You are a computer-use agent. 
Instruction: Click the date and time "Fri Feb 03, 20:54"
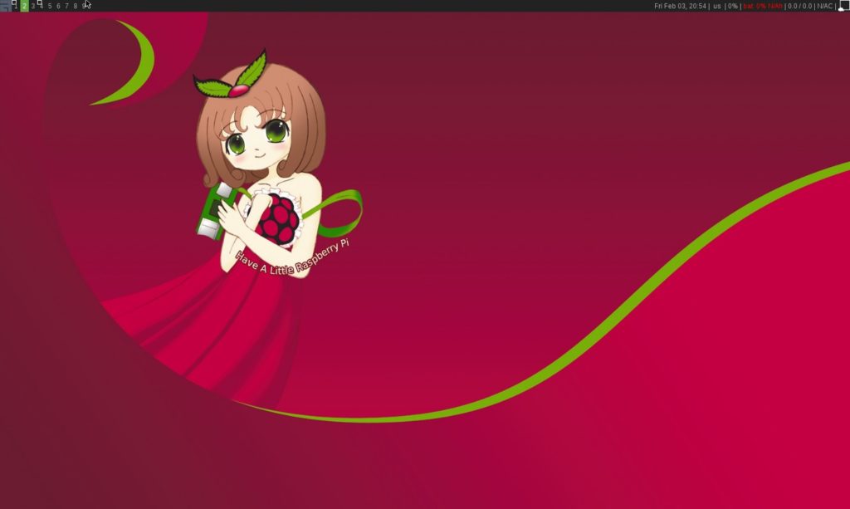[x=680, y=6]
